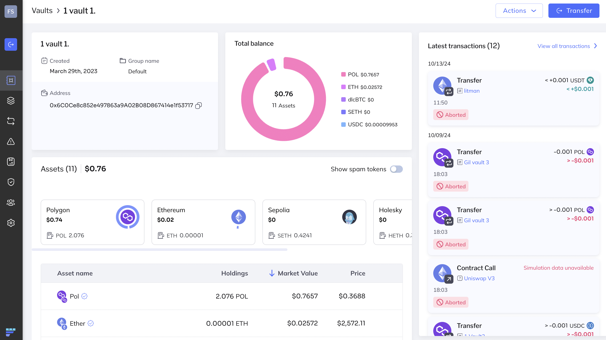
Task: Click the Ethereum icon on the litman transfer
Action: [442, 85]
